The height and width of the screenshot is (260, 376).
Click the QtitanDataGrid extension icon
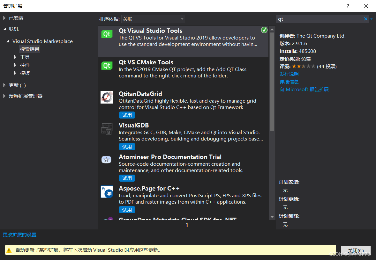[107, 97]
